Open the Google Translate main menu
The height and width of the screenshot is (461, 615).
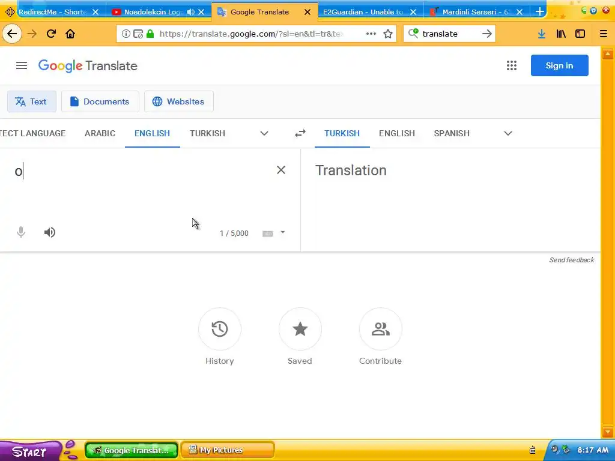point(22,65)
